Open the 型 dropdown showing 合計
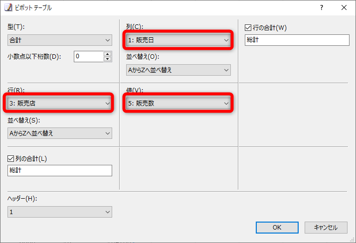 pos(60,40)
